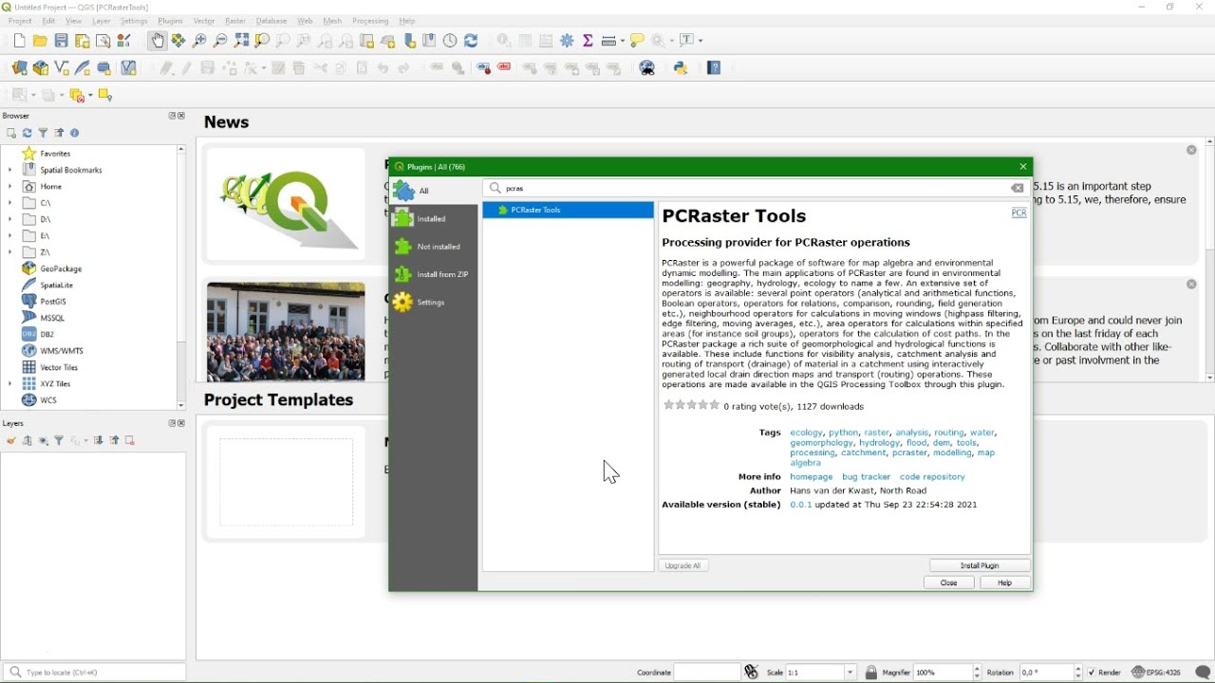The width and height of the screenshot is (1215, 683).
Task: Expand the Z:\ drive node
Action: 10,252
